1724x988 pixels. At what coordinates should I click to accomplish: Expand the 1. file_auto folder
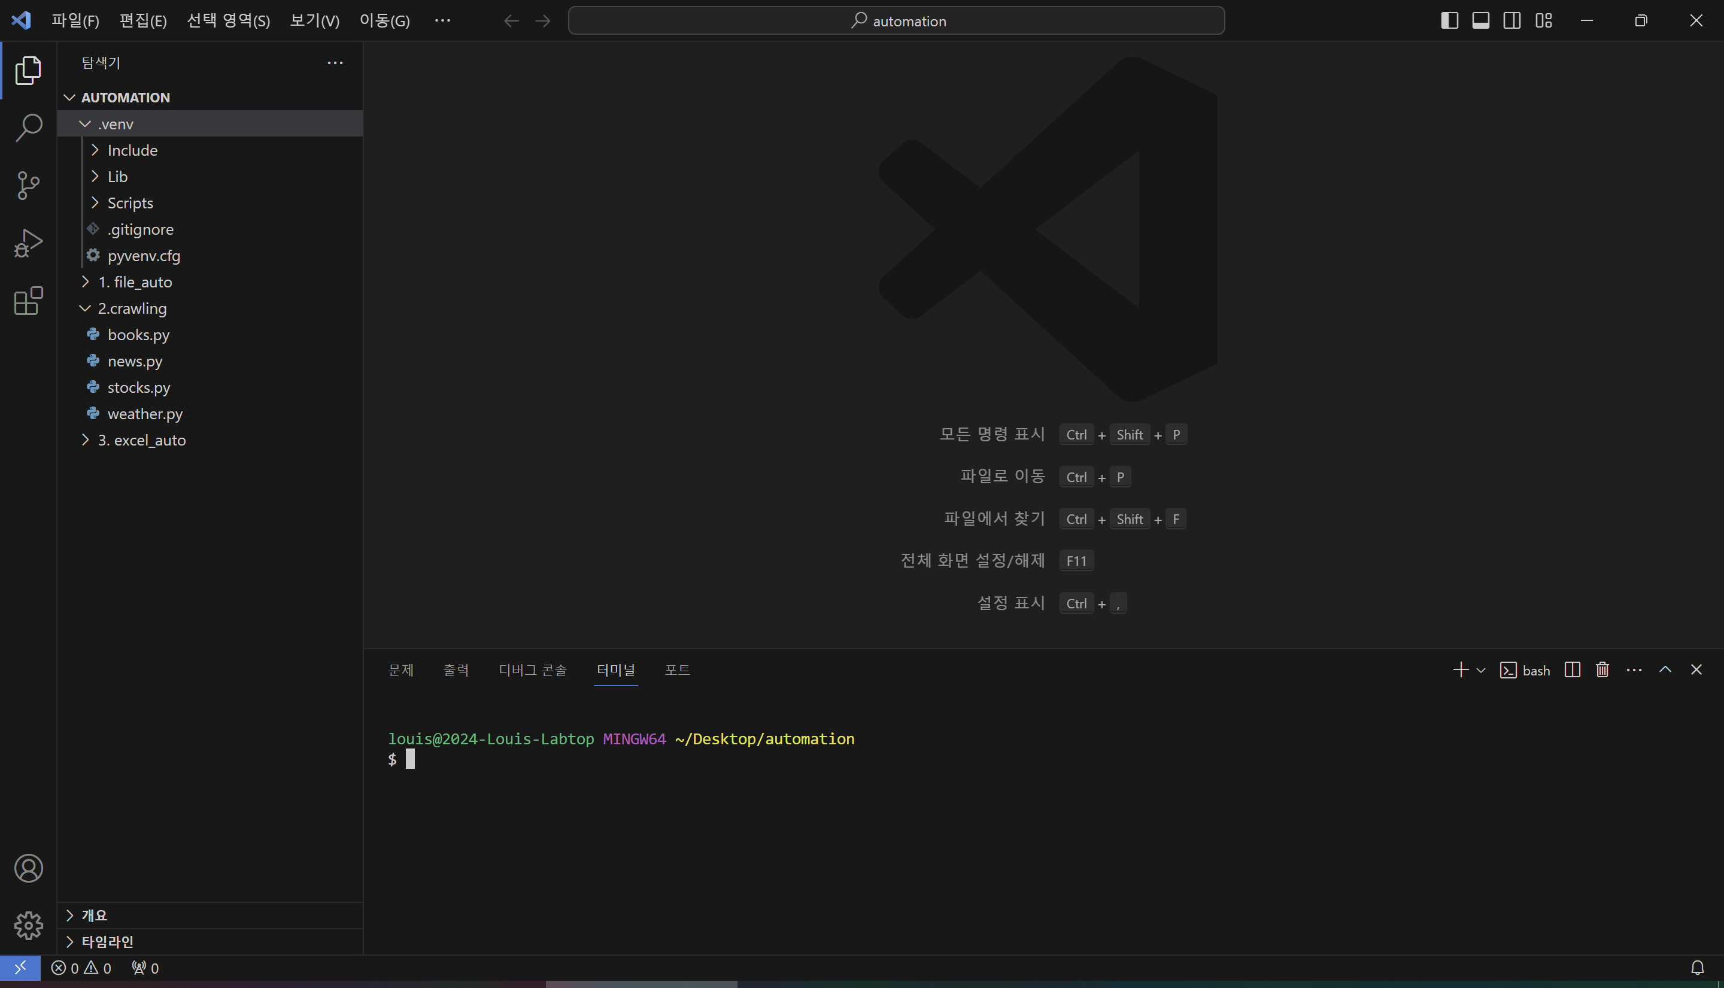click(210, 282)
